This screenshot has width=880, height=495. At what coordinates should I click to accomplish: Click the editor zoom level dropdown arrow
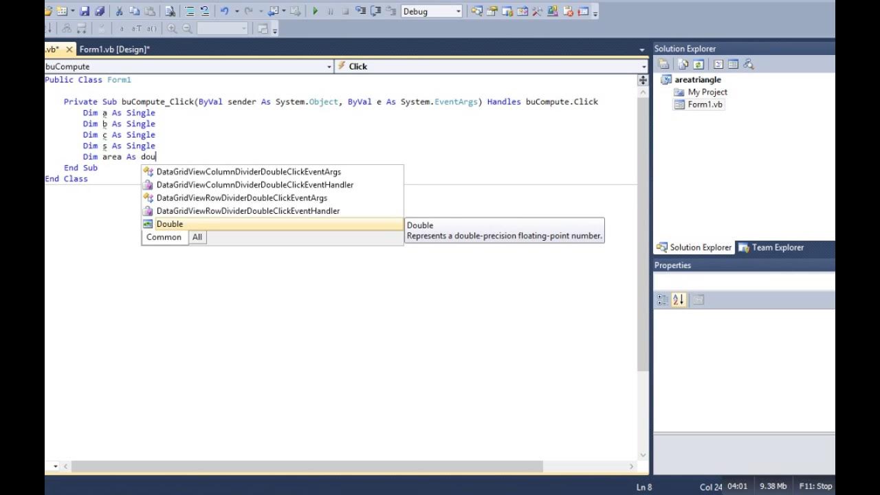(x=55, y=466)
